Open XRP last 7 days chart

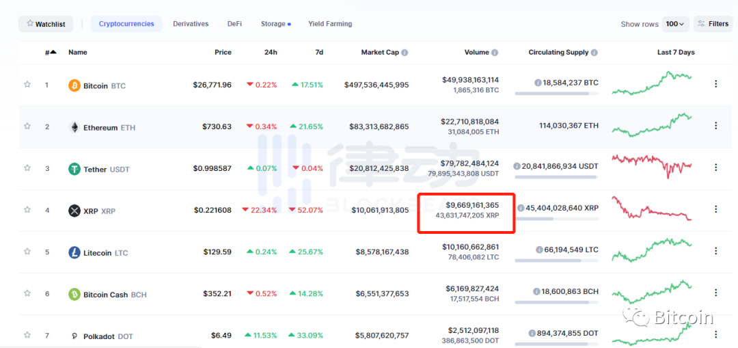[x=652, y=208]
